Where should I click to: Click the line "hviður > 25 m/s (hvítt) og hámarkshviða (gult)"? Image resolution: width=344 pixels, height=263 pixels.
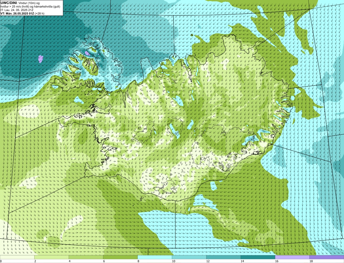30,6
